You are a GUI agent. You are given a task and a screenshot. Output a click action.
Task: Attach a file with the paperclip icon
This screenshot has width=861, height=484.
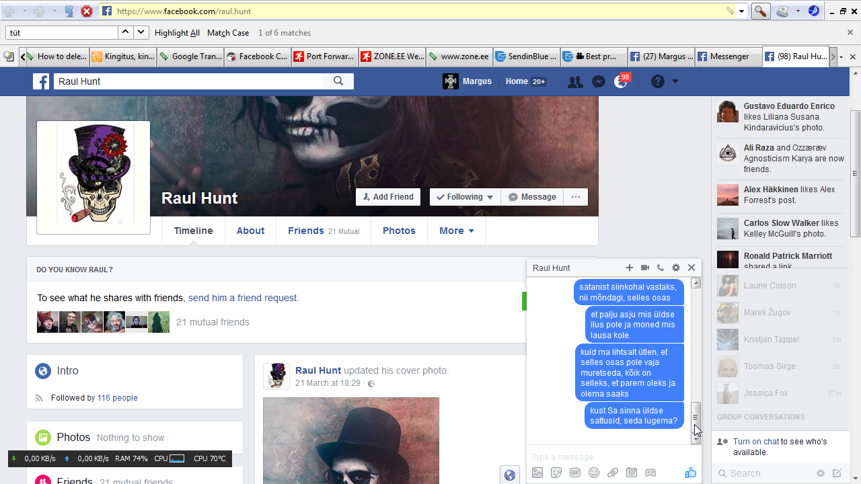[x=613, y=473]
